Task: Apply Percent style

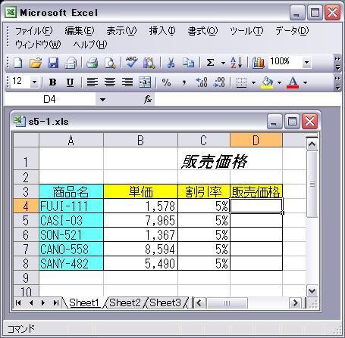Action: click(166, 82)
